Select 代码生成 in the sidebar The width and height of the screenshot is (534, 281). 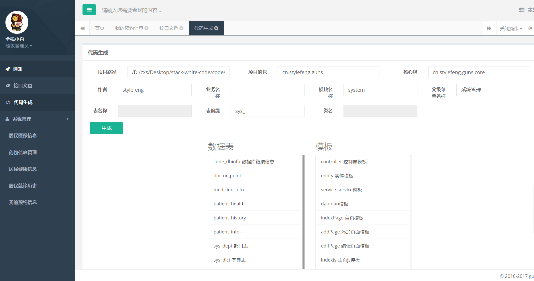(x=38, y=102)
